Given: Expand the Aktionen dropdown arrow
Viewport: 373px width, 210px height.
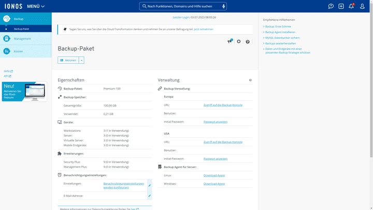Looking at the screenshot, I should coord(81,60).
